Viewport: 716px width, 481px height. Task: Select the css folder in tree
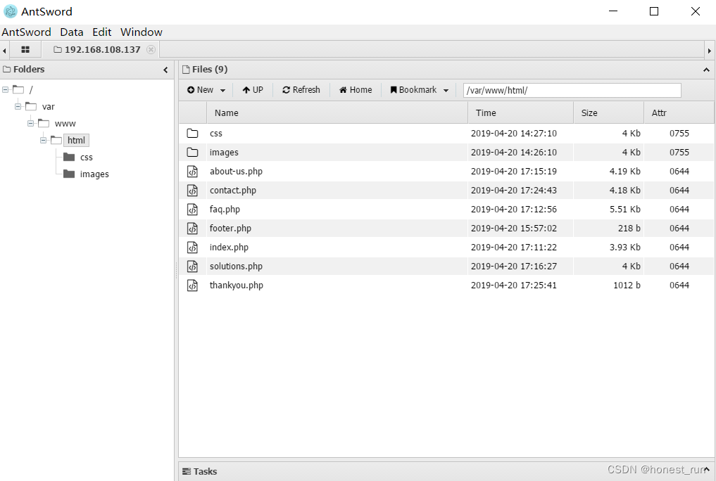[x=87, y=158]
